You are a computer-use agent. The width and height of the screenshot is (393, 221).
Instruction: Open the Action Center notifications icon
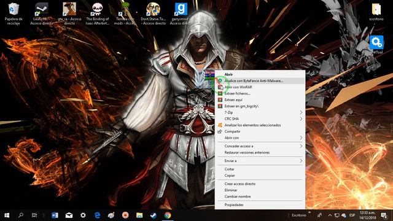(384, 215)
